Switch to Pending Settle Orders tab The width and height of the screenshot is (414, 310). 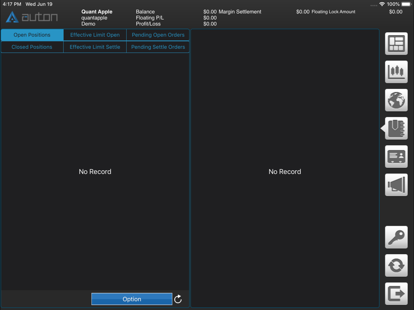click(158, 47)
